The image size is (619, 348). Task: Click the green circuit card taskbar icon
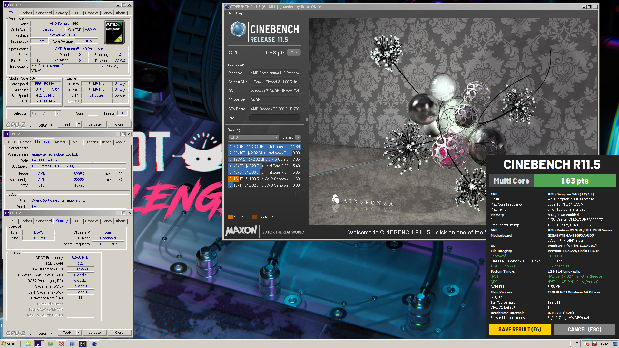point(51,344)
